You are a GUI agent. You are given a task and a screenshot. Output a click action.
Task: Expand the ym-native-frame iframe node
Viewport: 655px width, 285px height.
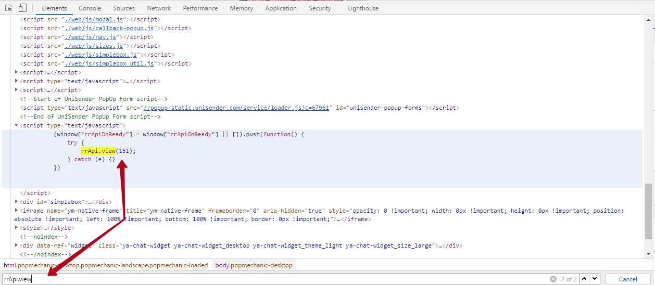(x=17, y=211)
